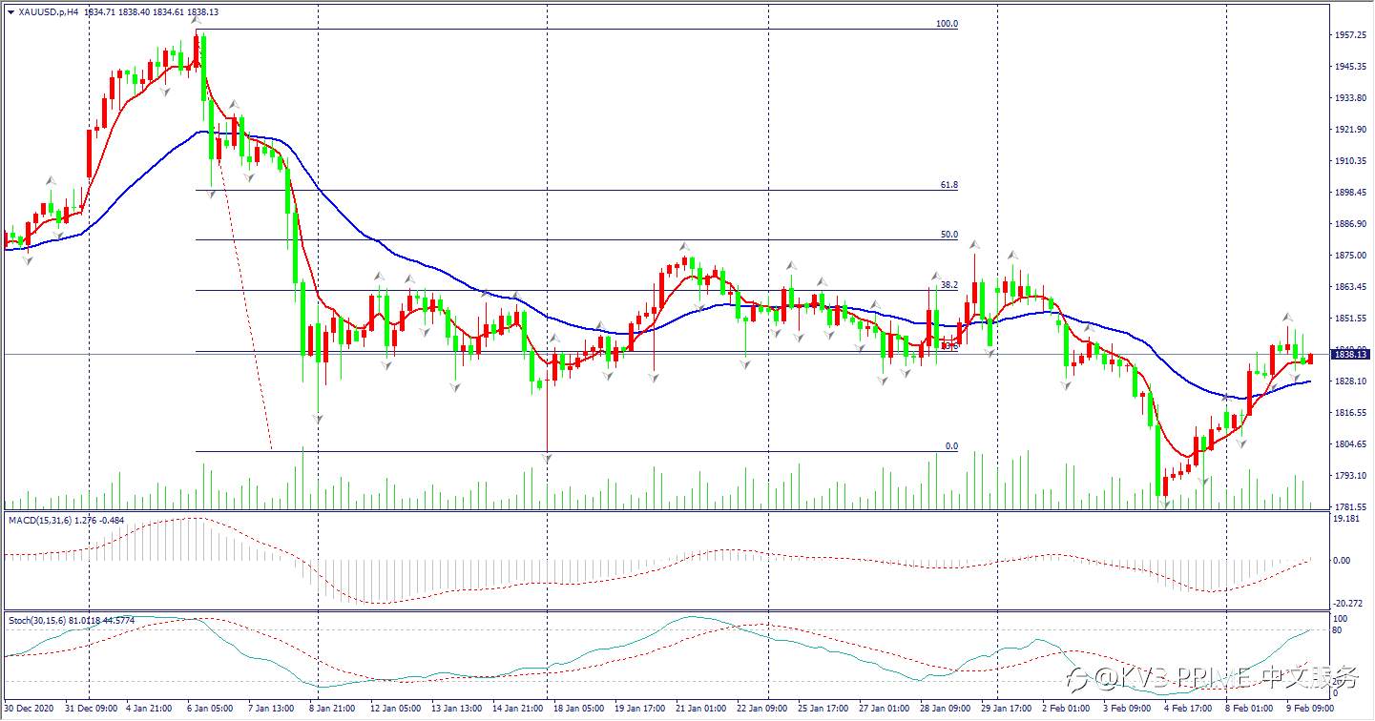Click Stochastic scale value 80
Viewport: 1375px width, 721px height.
click(x=1338, y=630)
